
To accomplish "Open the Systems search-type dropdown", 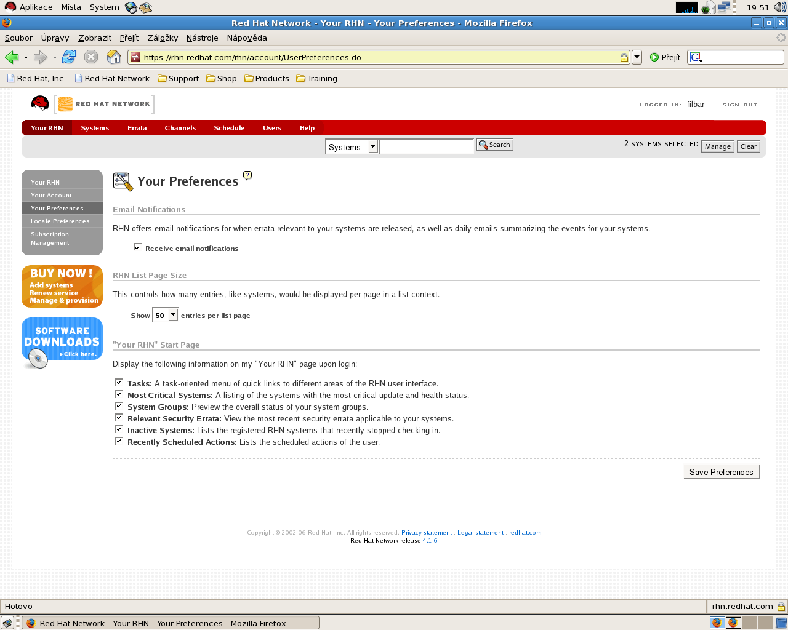I will [352, 147].
